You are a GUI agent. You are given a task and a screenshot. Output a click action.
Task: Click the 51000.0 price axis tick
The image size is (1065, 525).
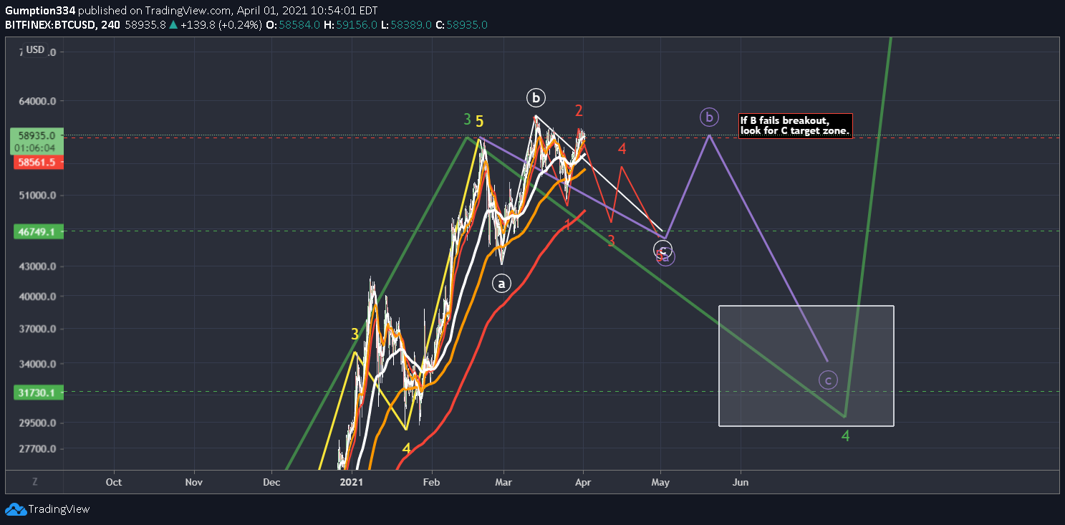tap(38, 196)
